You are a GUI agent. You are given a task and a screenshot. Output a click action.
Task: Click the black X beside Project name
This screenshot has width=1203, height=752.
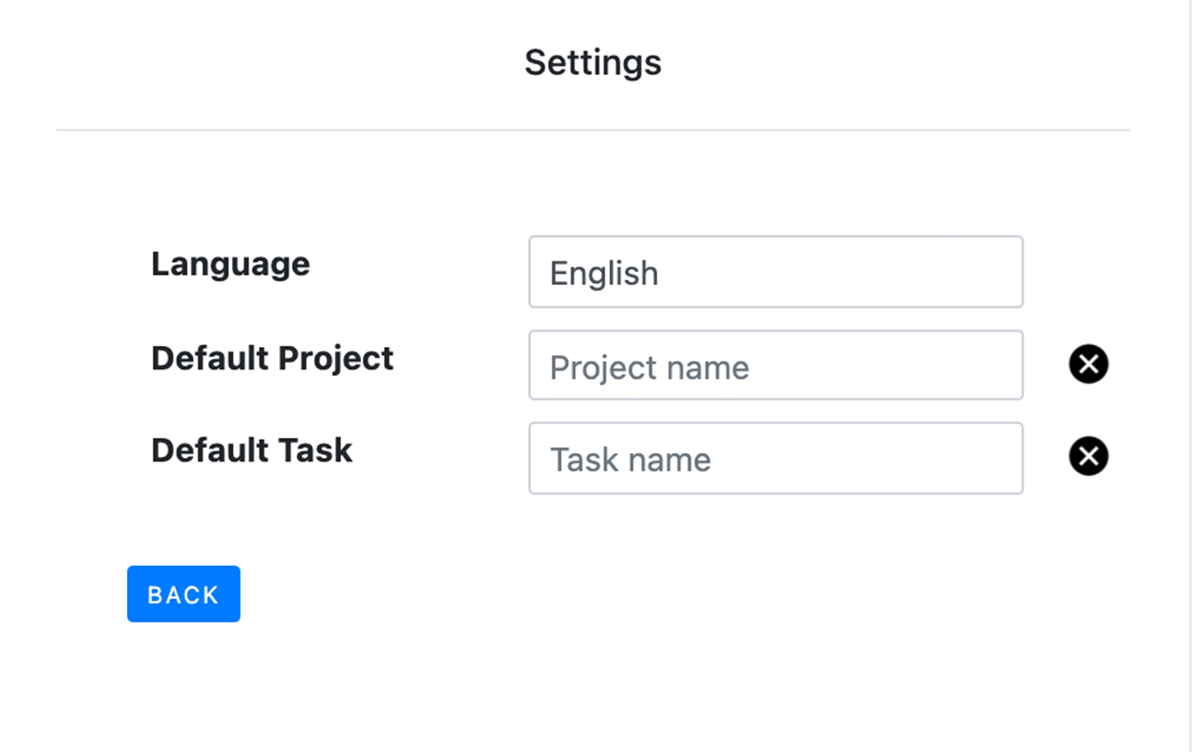(x=1088, y=364)
